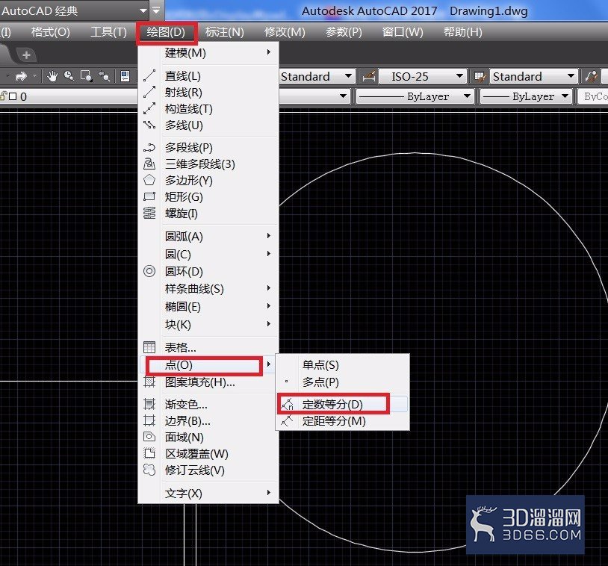Toggle layer 0 color square

[x=13, y=96]
